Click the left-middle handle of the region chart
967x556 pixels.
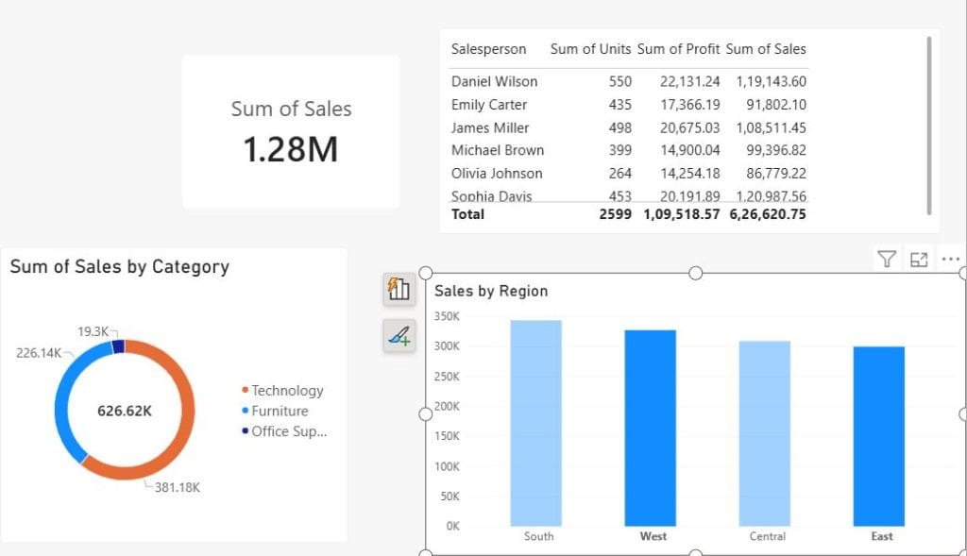(426, 414)
